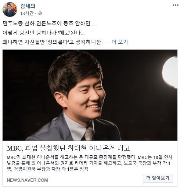This screenshot has height=188, width=180.
Task: Click the white link card area beside NEWS.NAVER.COM
Action: [x=96, y=180]
